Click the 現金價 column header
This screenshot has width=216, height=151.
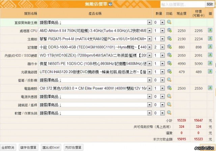pyautogui.click(x=182, y=14)
